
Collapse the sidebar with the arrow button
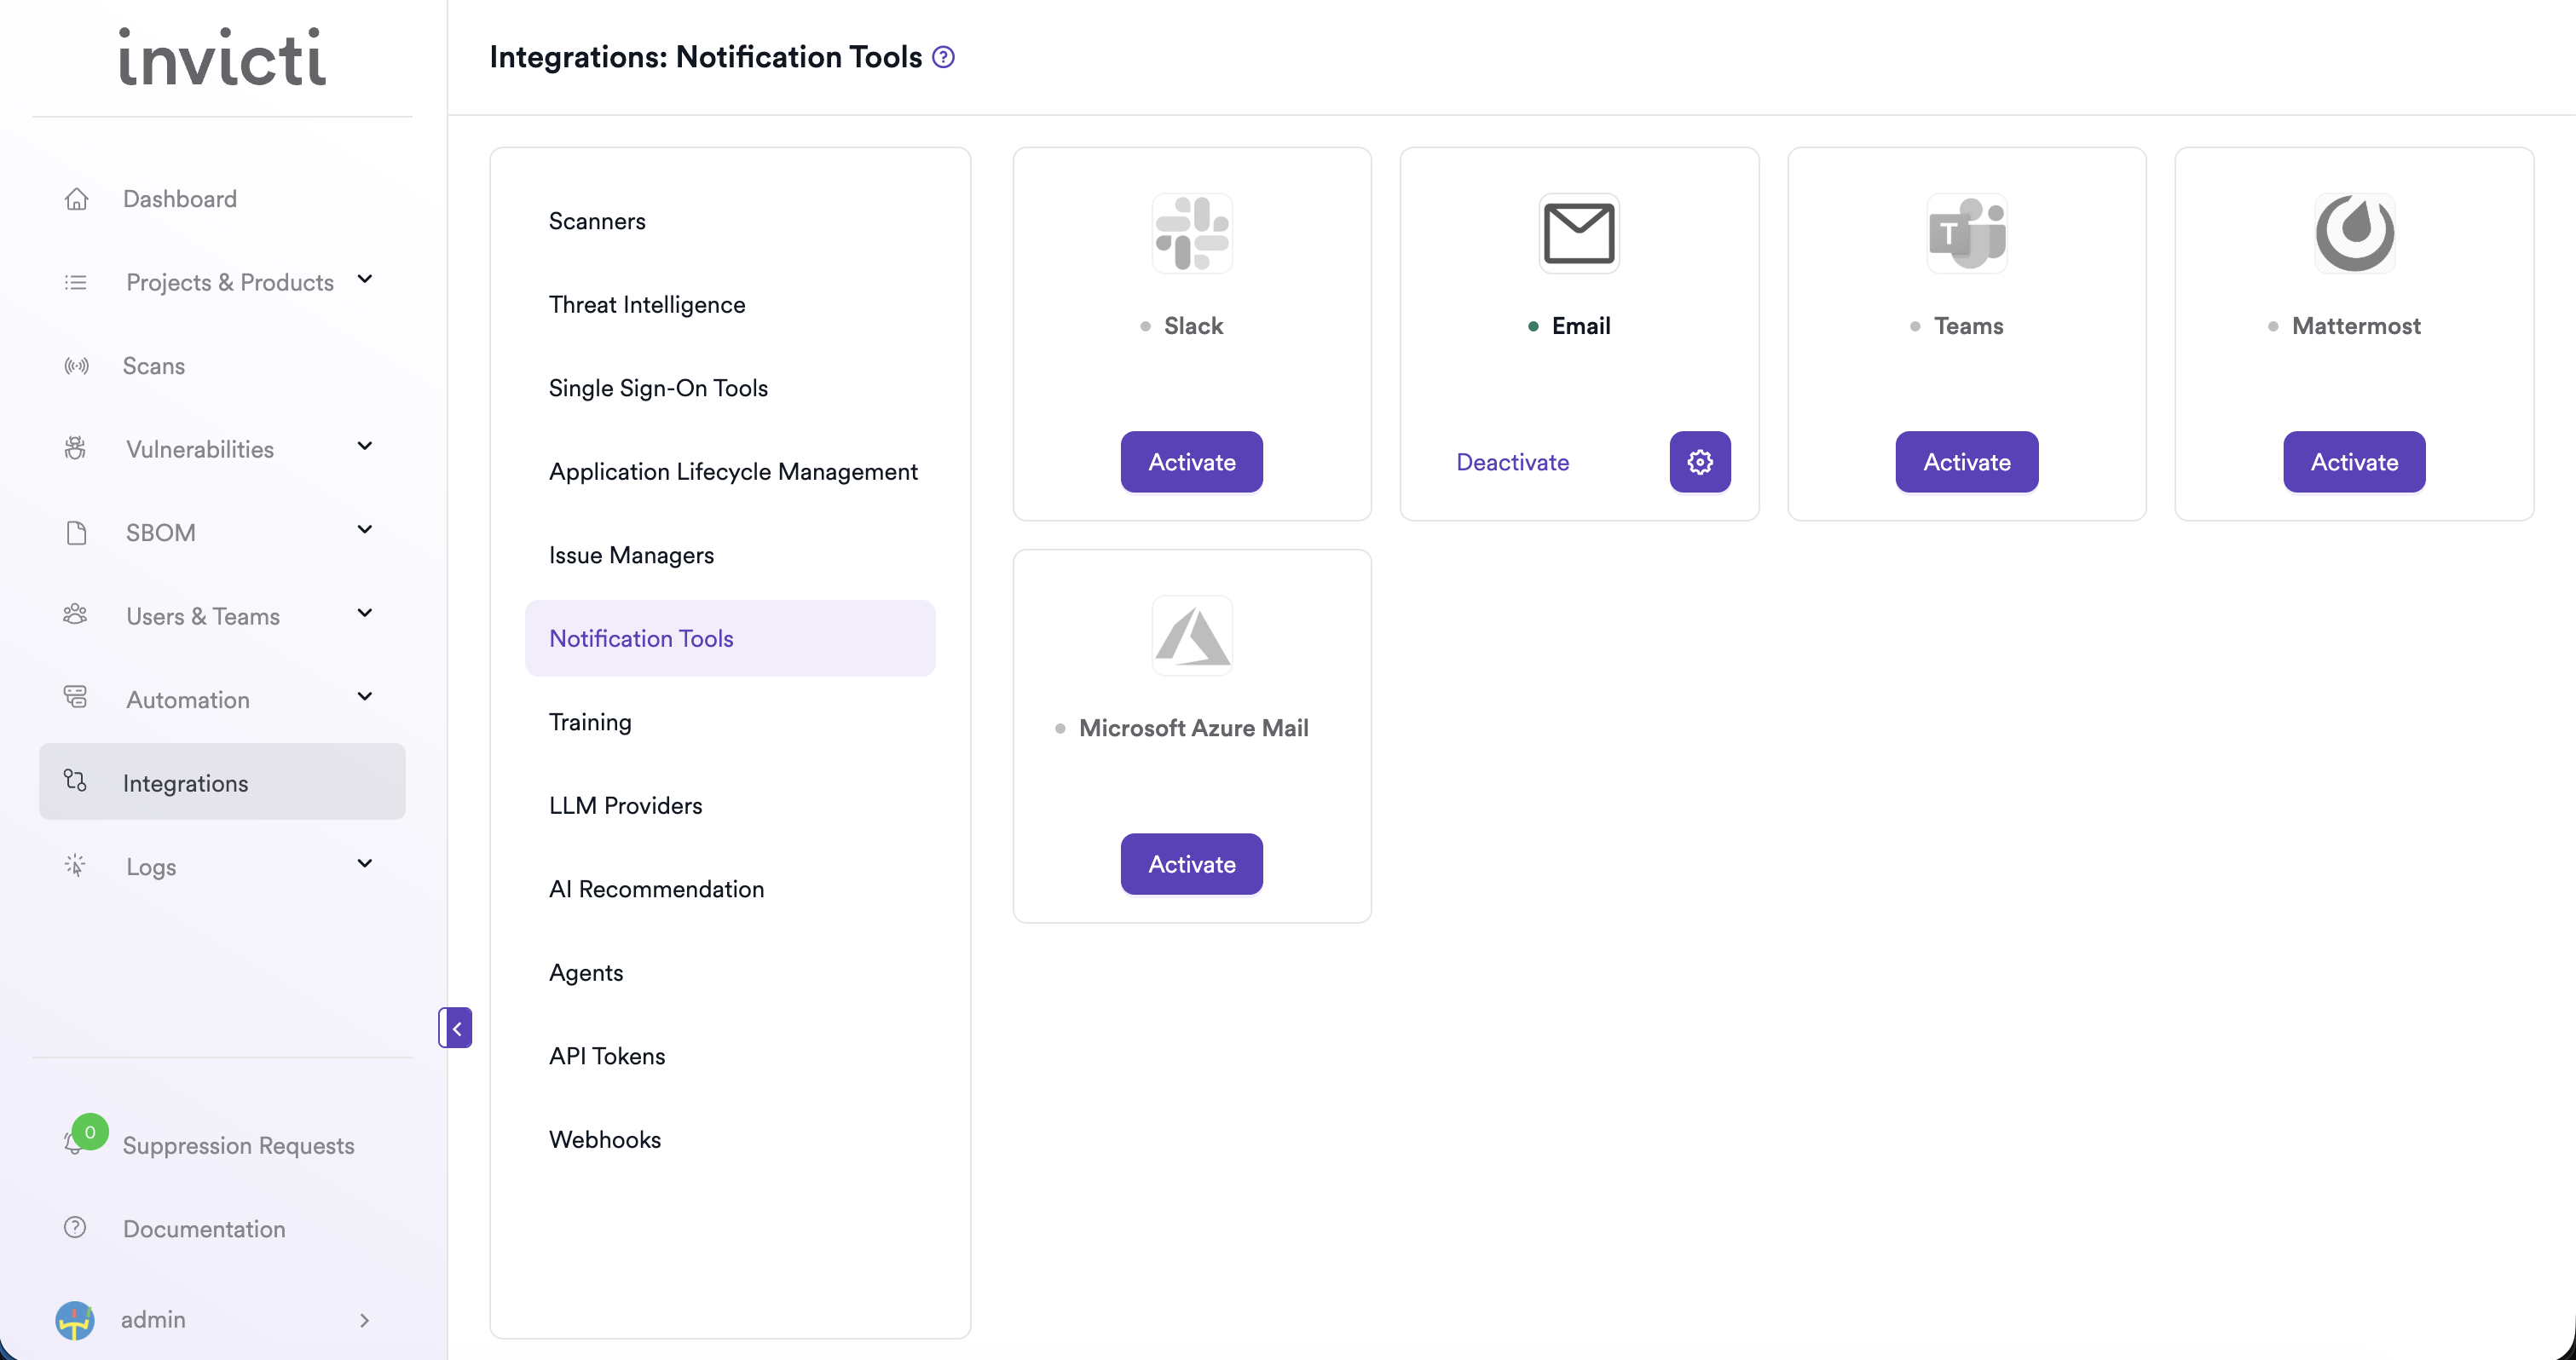[456, 1027]
